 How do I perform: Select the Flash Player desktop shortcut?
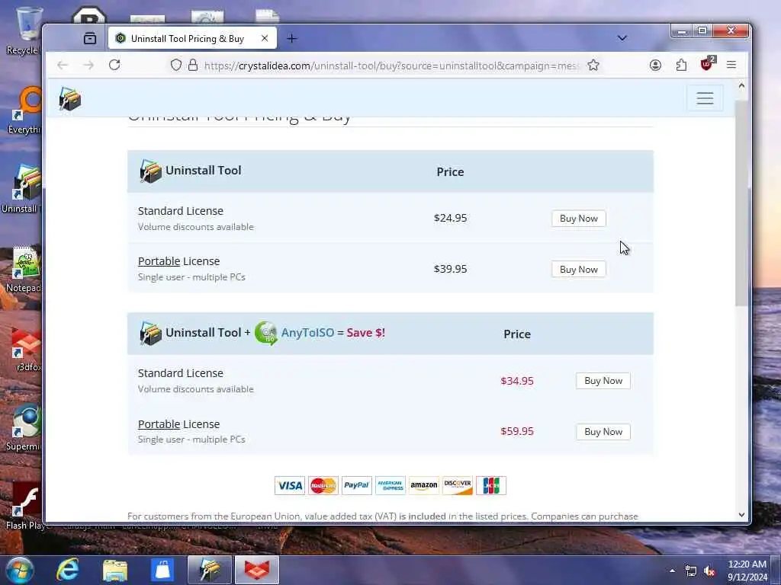23,507
